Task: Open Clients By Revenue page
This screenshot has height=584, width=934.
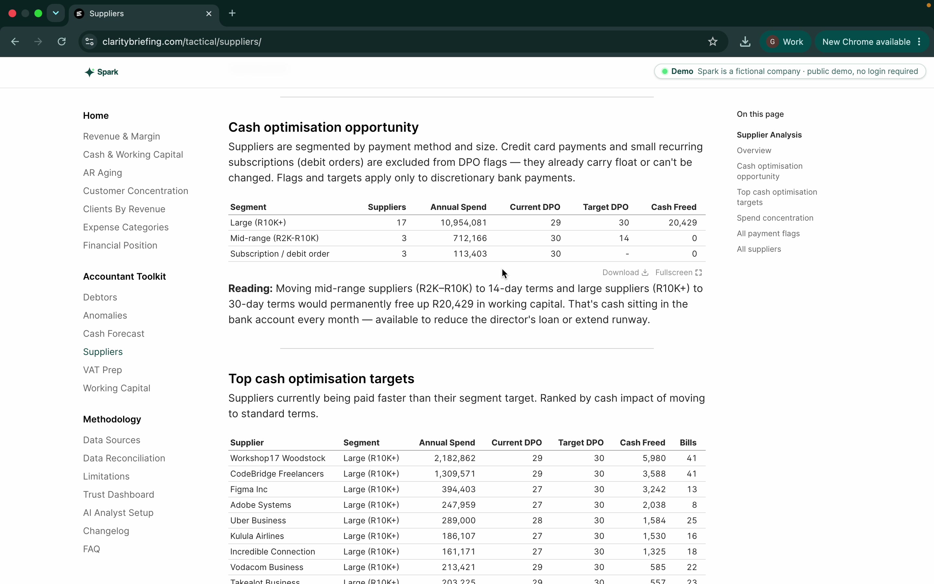Action: (124, 209)
